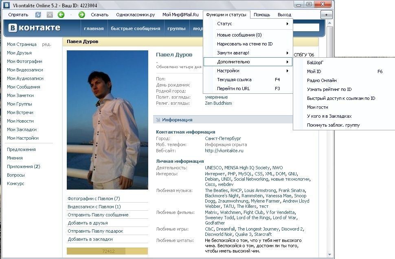This screenshot has width=395, height=259.
Task: Click the refresh page icon in toolbar
Action: 38,15
